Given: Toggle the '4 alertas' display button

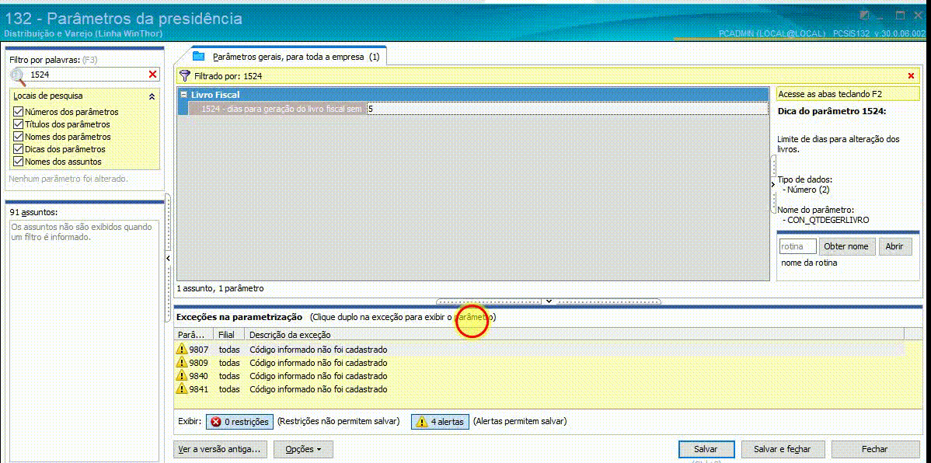Looking at the screenshot, I should point(440,422).
